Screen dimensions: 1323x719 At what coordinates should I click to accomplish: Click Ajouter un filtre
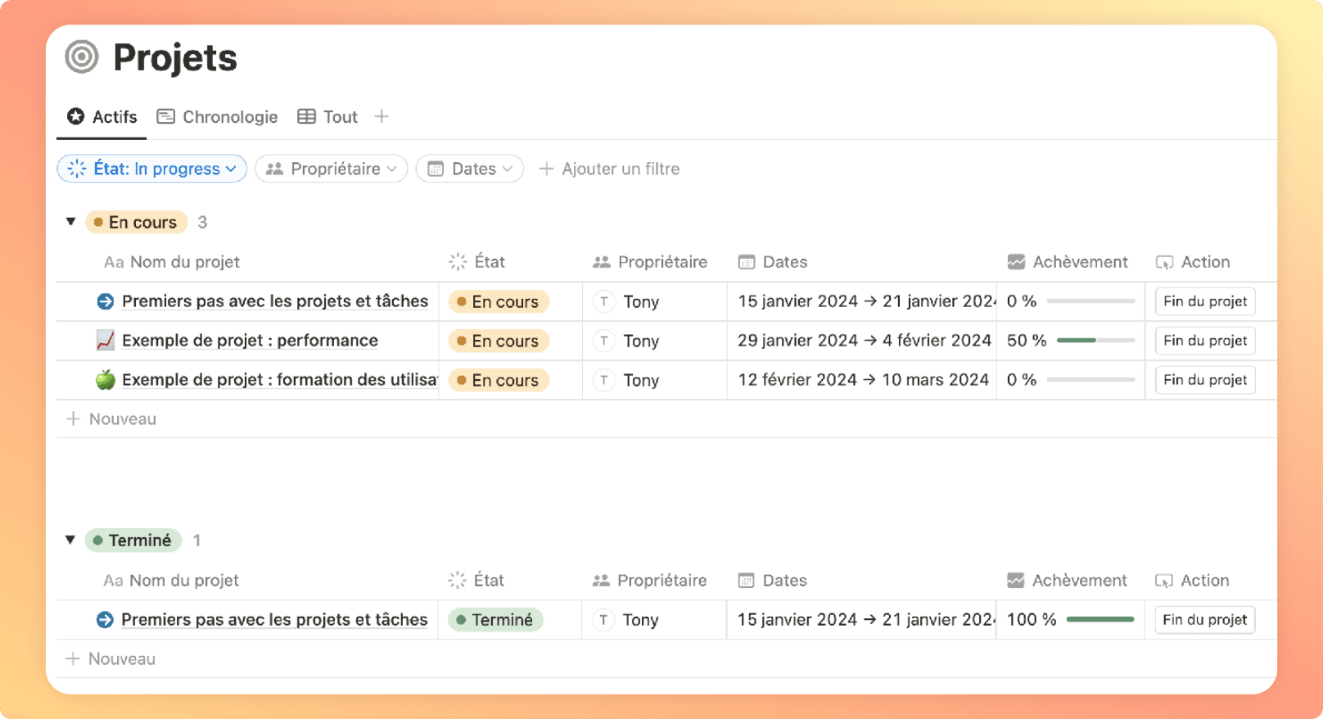tap(609, 169)
